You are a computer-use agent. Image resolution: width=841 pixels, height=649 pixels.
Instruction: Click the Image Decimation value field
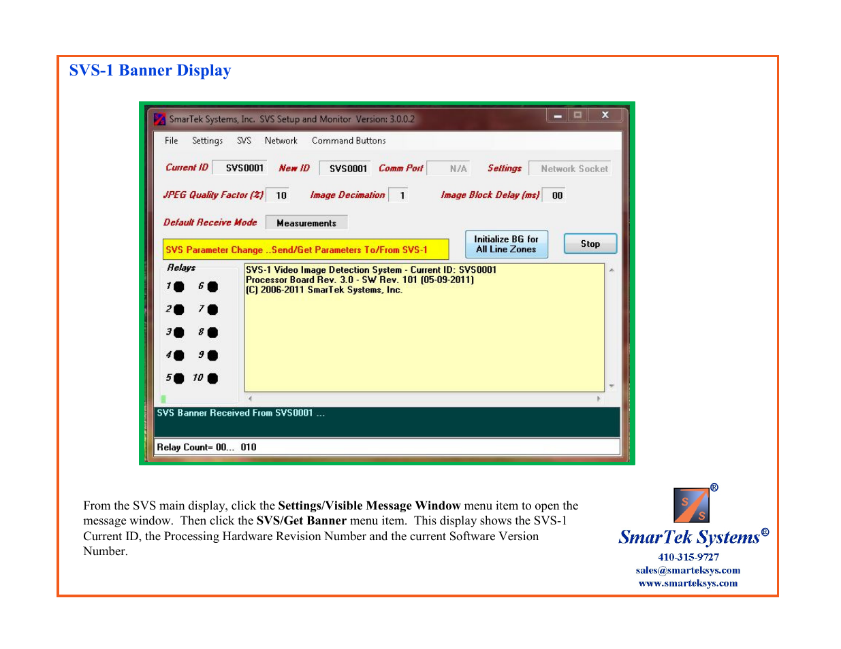[x=398, y=195]
